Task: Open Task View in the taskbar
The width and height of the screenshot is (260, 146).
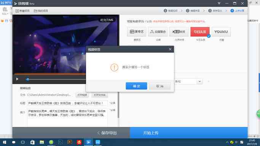Action: click(x=23, y=142)
